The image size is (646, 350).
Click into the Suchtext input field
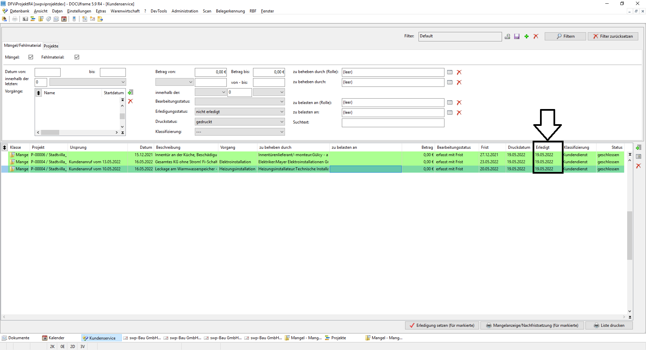pos(393,123)
